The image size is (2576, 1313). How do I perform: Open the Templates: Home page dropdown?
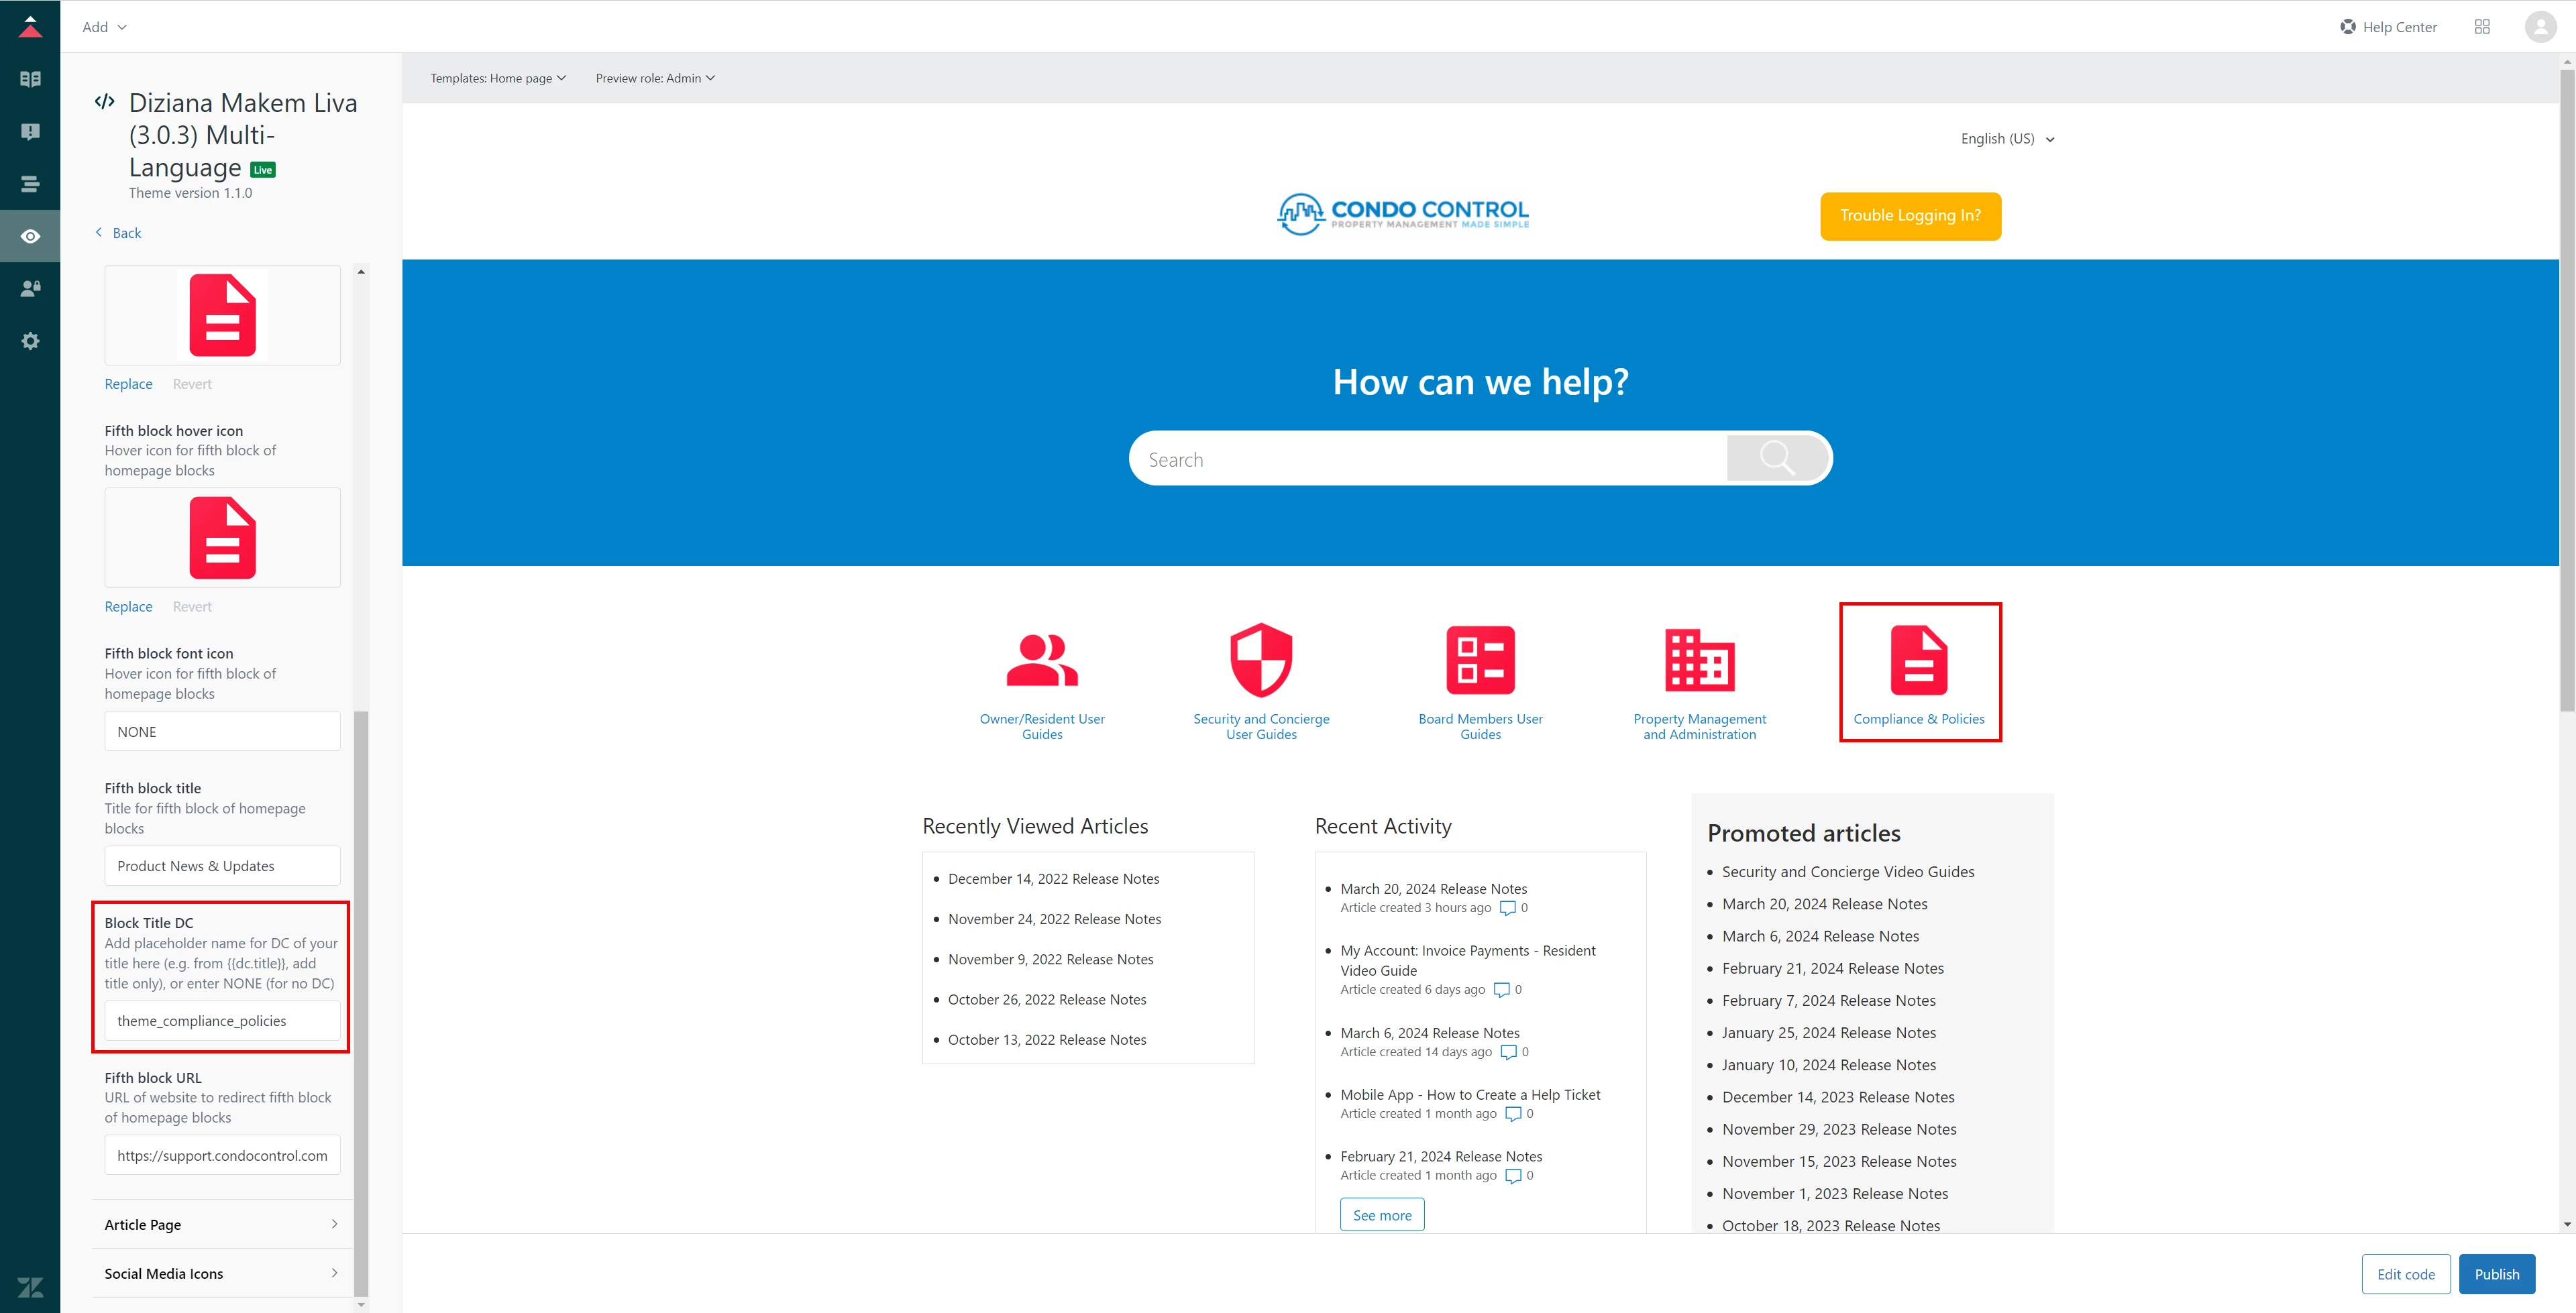coord(498,78)
